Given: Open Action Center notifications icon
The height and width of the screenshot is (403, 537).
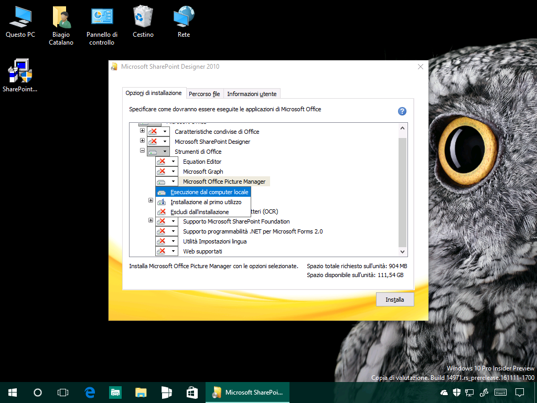Looking at the screenshot, I should click(x=520, y=393).
